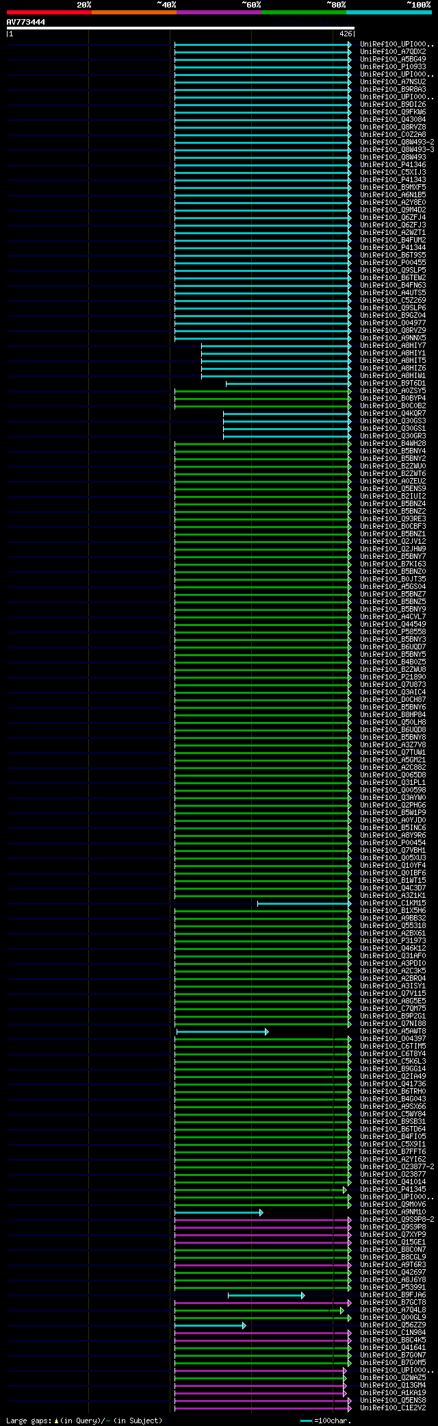Click the purple segment of the identity legend
This screenshot has height=1426, width=438.
(x=219, y=12)
